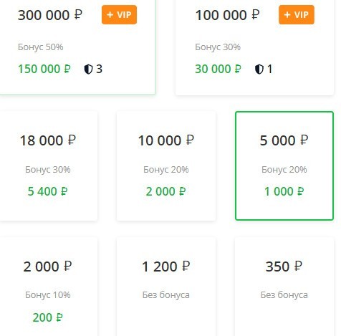
Task: Select the 100 000 ₽ deposit card
Action: click(x=254, y=47)
